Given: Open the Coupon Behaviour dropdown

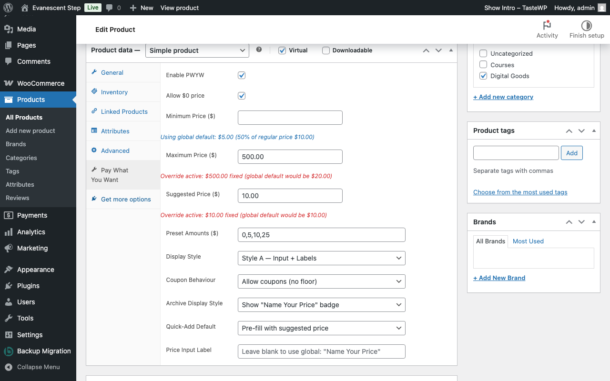Looking at the screenshot, I should tap(322, 281).
